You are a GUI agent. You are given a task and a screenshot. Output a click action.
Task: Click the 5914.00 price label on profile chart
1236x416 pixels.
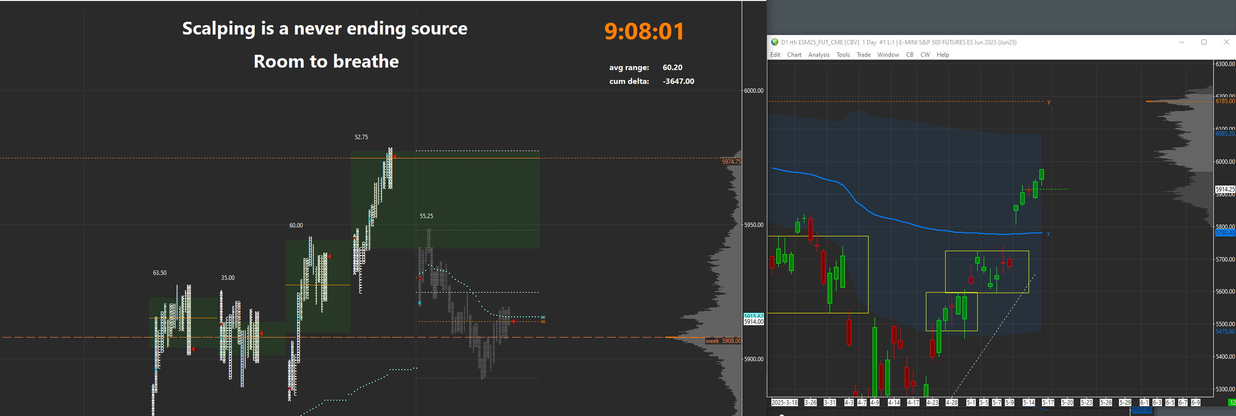coord(754,322)
